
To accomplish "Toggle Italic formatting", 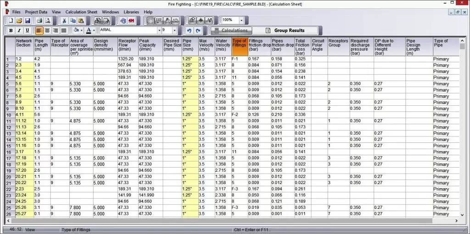I will pos(19,31).
